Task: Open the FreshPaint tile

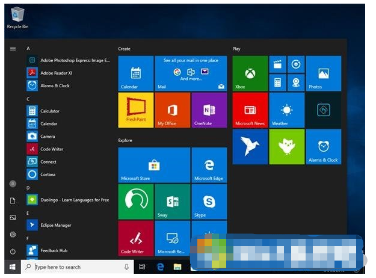Action: [136, 110]
